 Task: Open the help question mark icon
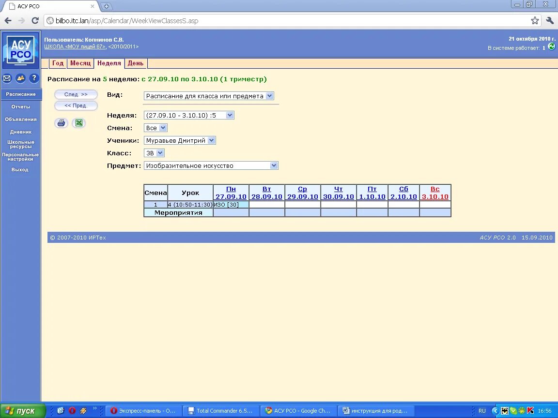point(34,78)
